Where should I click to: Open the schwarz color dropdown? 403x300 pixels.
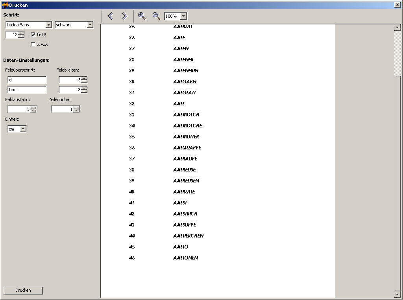click(90, 25)
